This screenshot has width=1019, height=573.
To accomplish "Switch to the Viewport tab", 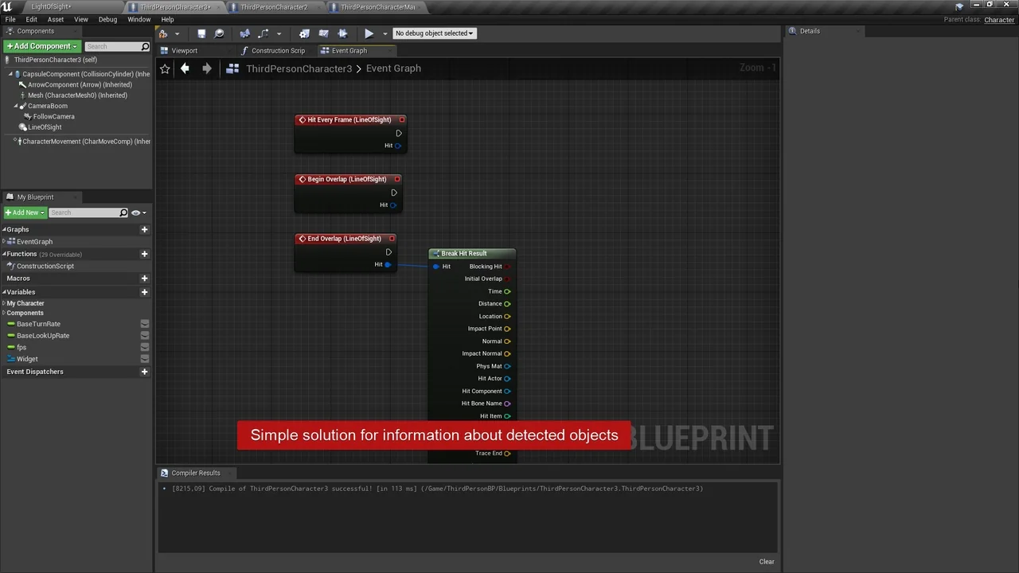I will [x=184, y=50].
